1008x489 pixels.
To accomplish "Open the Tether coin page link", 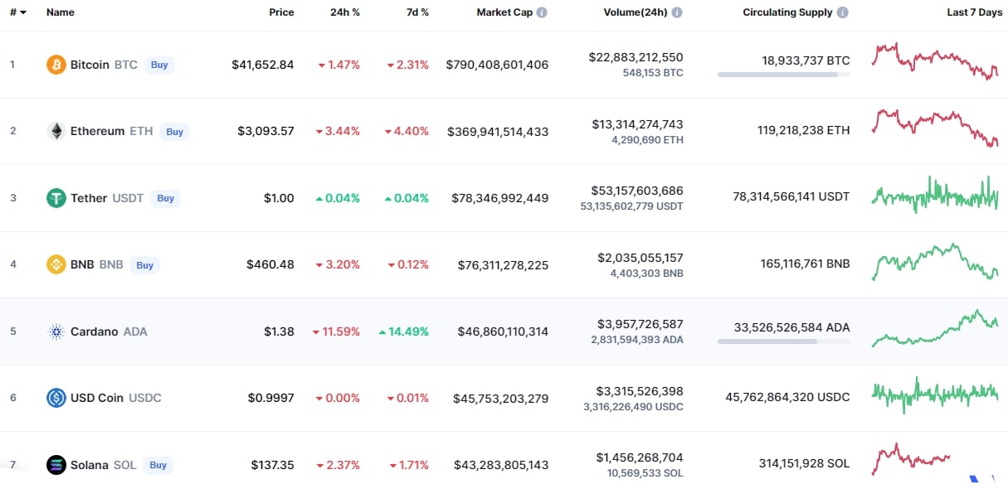I will coord(89,198).
